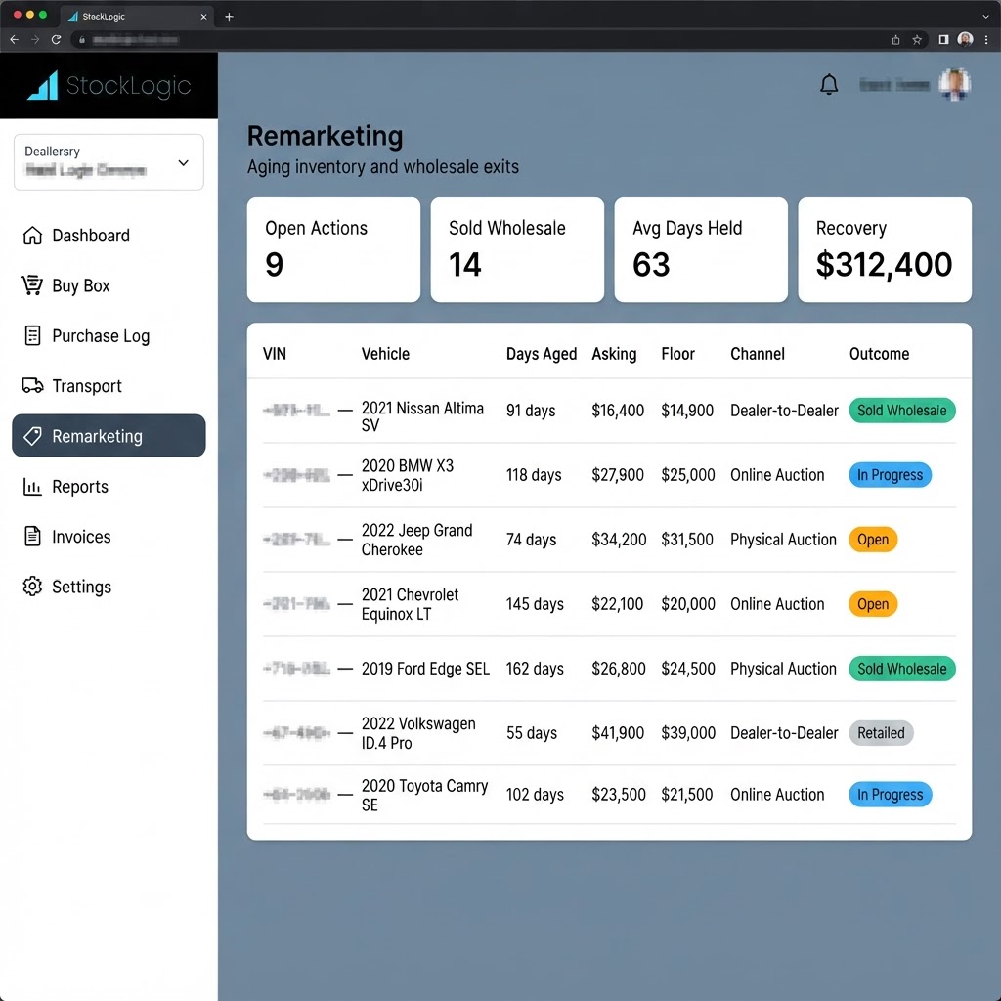The width and height of the screenshot is (1001, 1001).
Task: Toggle the browser side panel icon
Action: pos(943,39)
